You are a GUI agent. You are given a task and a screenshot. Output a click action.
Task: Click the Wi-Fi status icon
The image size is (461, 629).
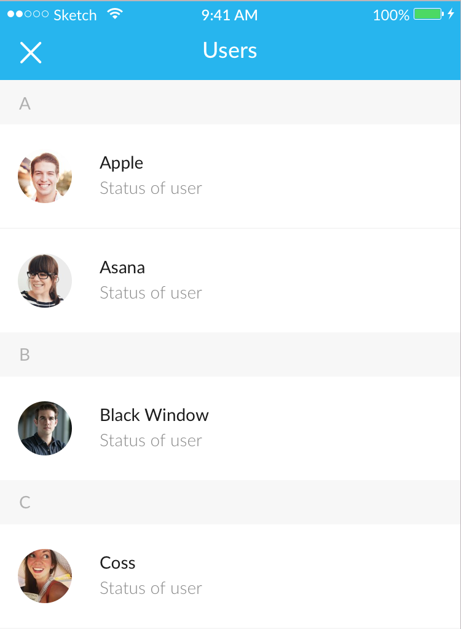[x=115, y=14]
